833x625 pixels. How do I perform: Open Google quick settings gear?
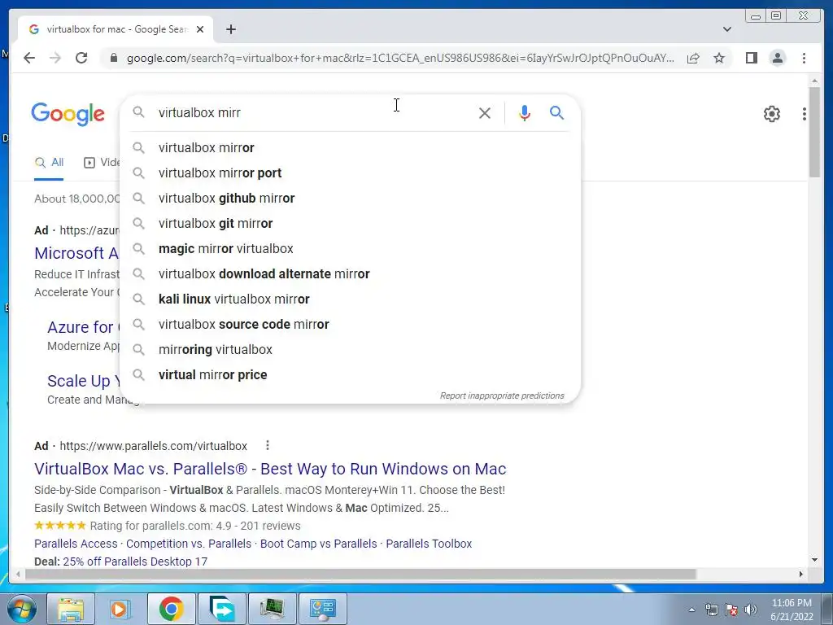771,114
